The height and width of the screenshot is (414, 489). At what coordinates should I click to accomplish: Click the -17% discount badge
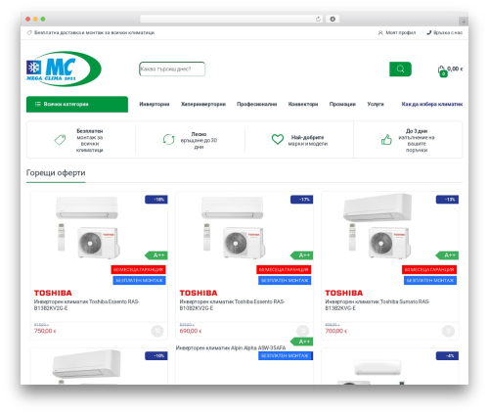pos(302,200)
